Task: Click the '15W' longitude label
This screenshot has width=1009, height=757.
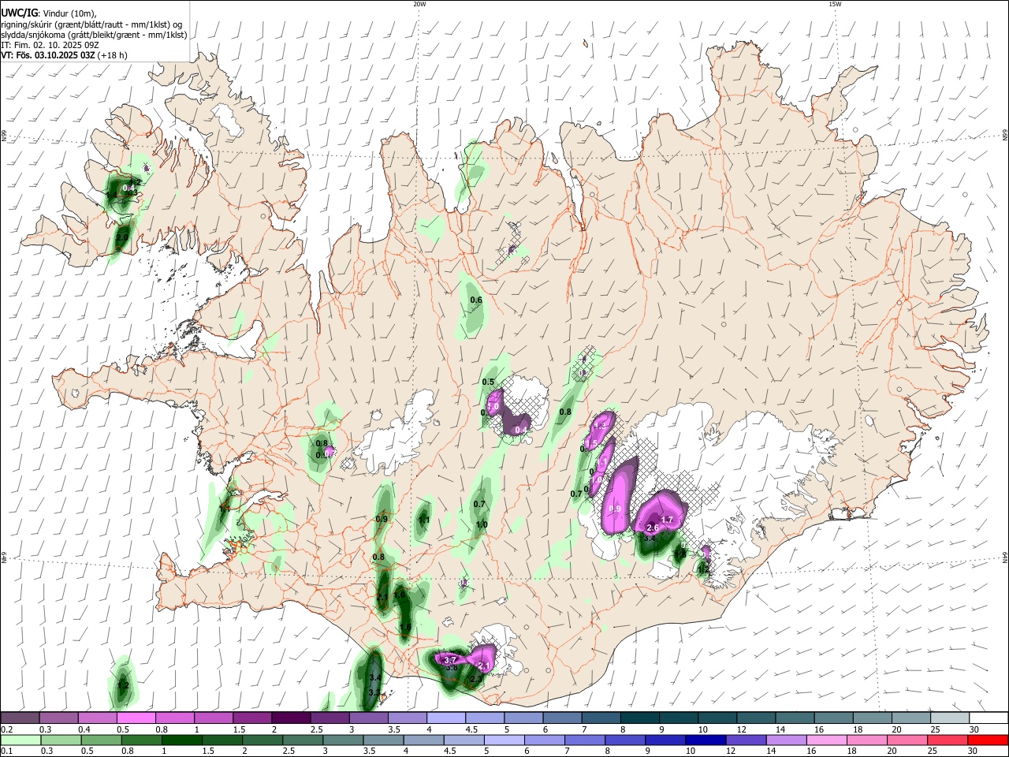Action: [834, 4]
